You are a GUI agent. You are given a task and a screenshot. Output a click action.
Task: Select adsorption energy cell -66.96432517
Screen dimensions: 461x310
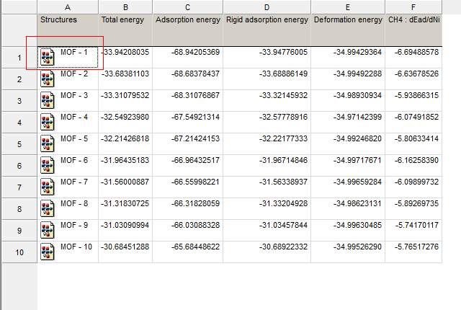187,166
